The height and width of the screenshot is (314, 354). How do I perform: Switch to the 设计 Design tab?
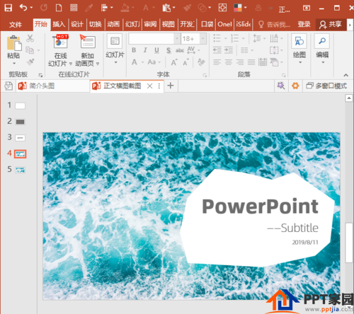[x=77, y=24]
